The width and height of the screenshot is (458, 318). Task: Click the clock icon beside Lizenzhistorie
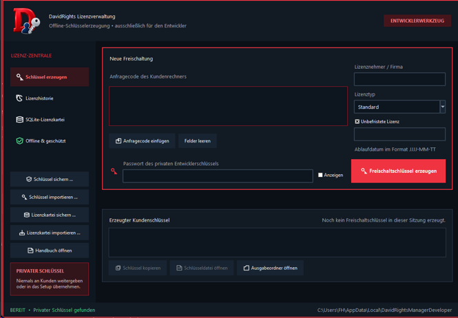[x=19, y=98]
